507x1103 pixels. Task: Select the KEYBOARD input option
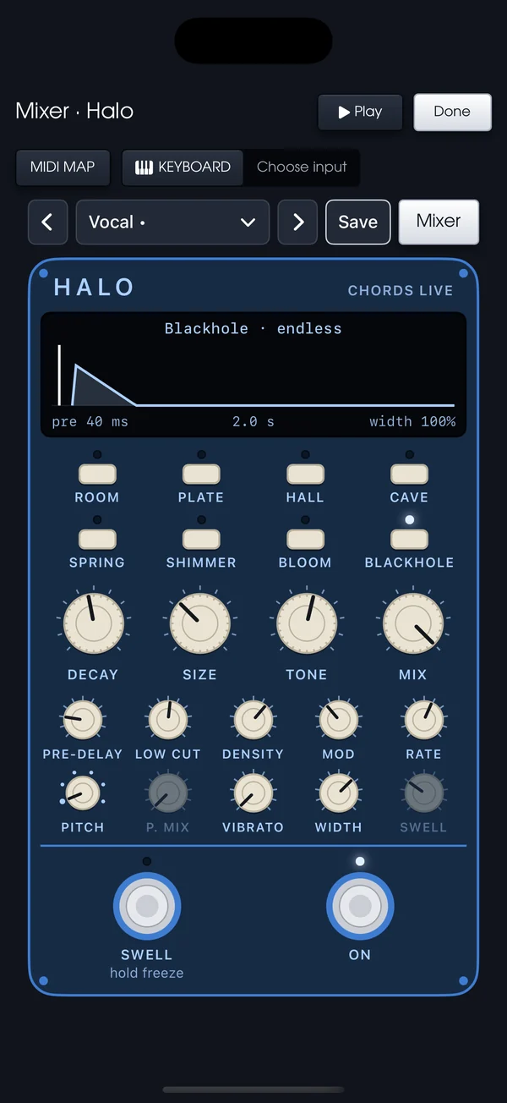pos(183,167)
